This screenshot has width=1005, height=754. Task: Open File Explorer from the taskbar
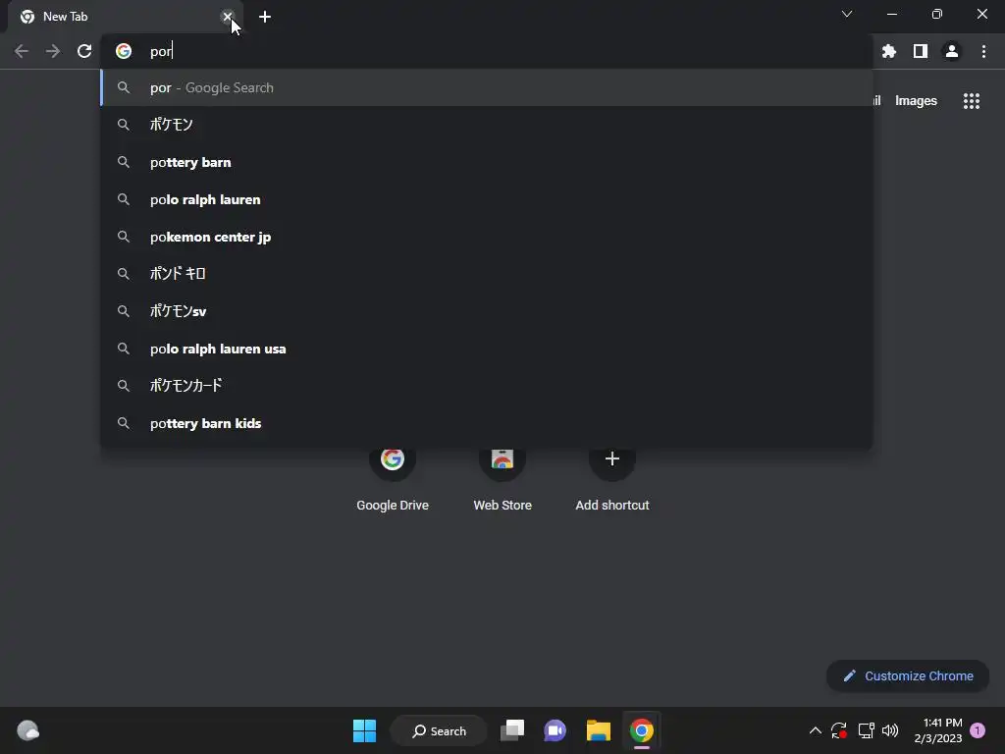click(599, 730)
